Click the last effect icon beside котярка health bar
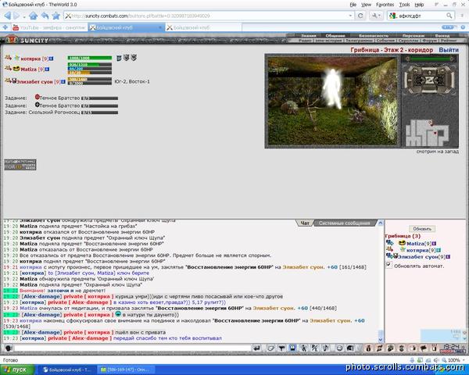469x375 pixels. (x=134, y=57)
